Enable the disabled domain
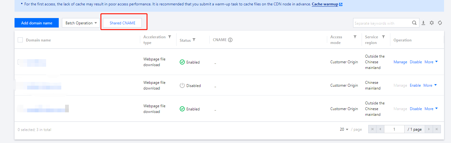This screenshot has width=451, height=143. coord(415,85)
